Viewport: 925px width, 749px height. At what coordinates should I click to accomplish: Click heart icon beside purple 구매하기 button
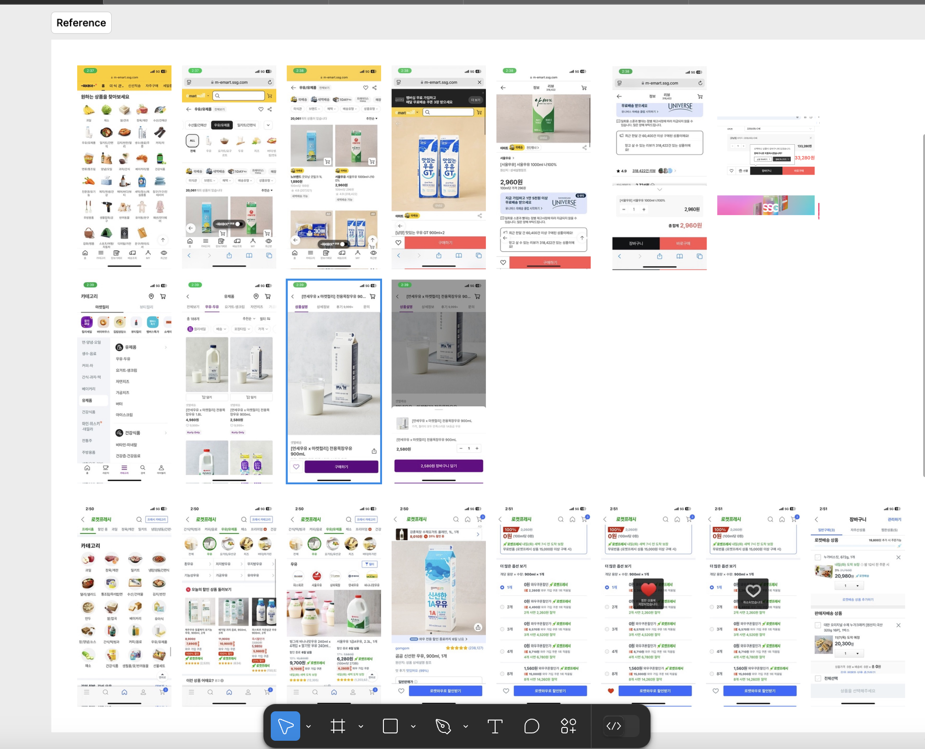click(x=296, y=466)
